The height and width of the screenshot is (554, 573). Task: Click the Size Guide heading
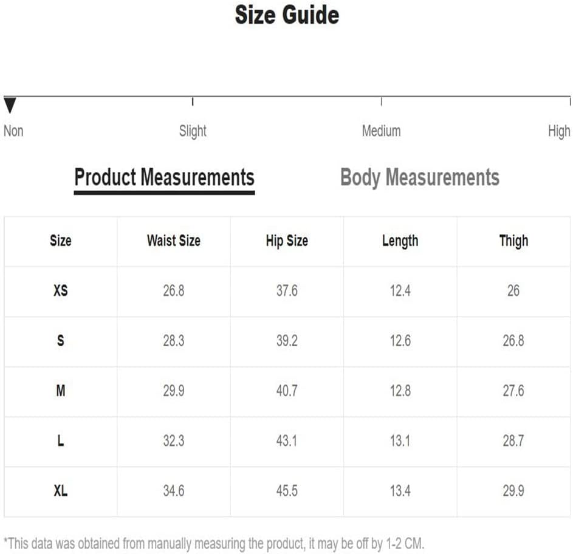(287, 15)
